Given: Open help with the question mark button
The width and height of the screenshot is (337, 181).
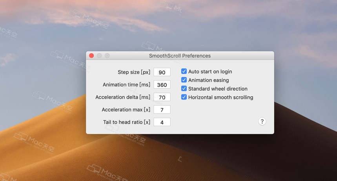Looking at the screenshot, I should click(x=262, y=122).
